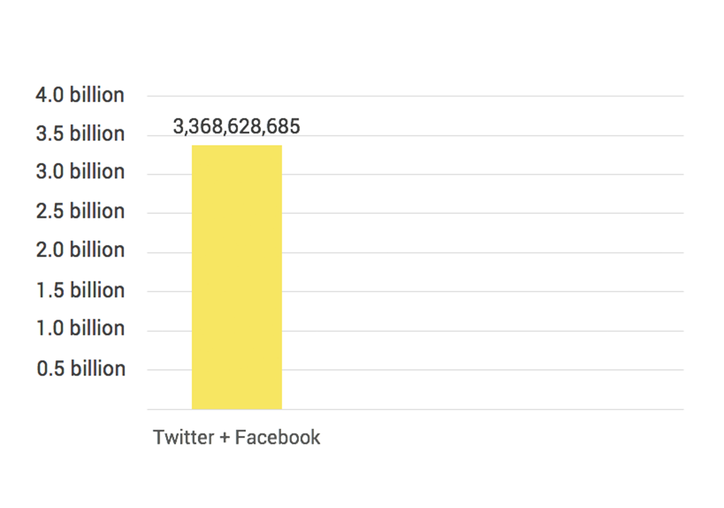Click the 2.0 billion gridline right of bar

[x=482, y=252]
